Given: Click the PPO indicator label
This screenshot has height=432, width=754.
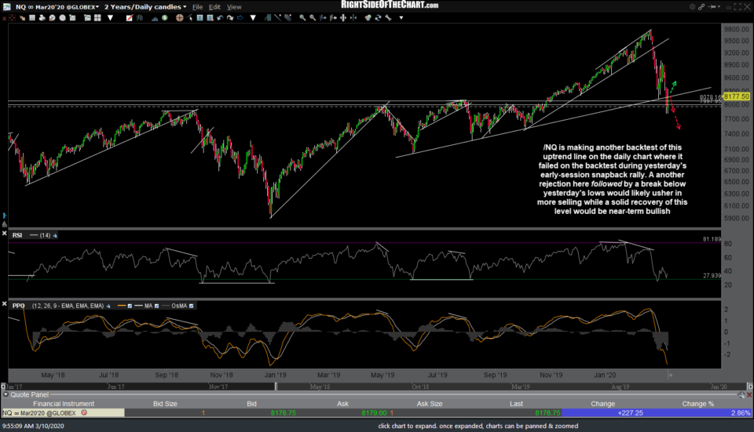Looking at the screenshot, I should pyautogui.click(x=18, y=306).
